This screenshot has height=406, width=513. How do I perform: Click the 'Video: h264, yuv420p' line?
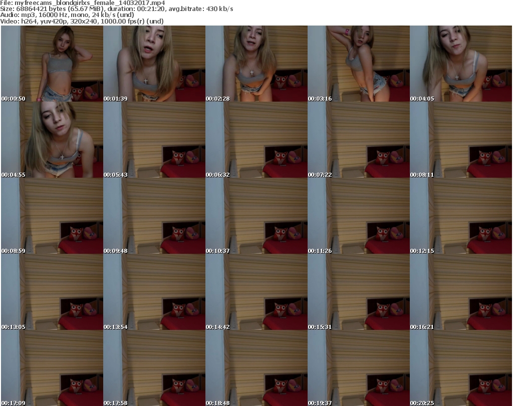pos(82,21)
